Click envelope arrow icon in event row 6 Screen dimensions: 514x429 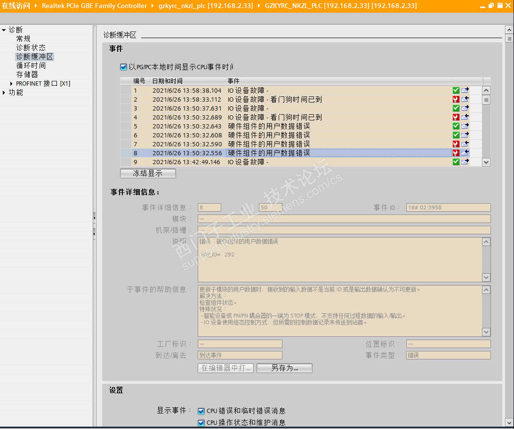465,135
